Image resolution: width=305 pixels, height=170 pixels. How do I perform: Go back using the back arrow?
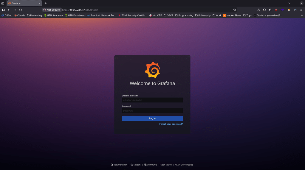[x=9, y=10]
